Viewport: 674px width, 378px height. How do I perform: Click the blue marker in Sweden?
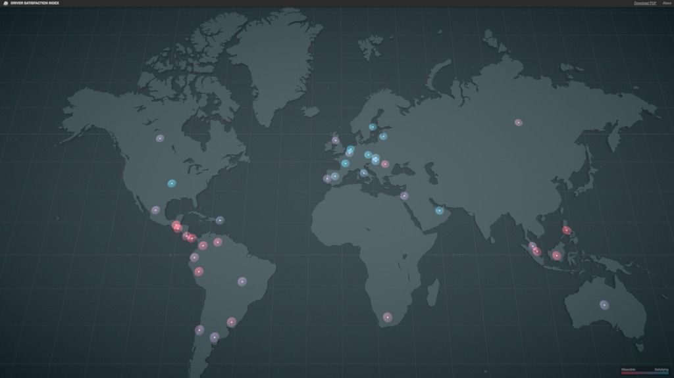click(x=373, y=127)
